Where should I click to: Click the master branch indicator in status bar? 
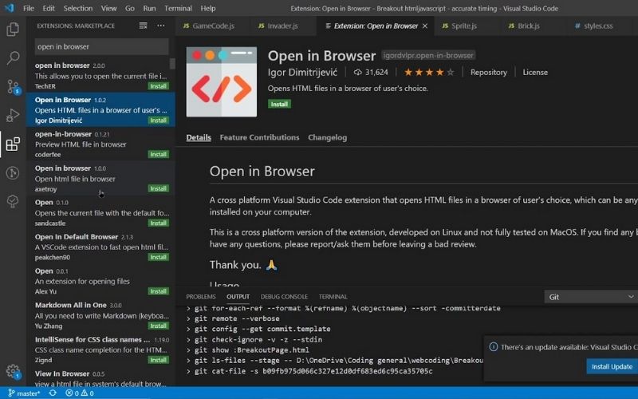pyautogui.click(x=24, y=393)
